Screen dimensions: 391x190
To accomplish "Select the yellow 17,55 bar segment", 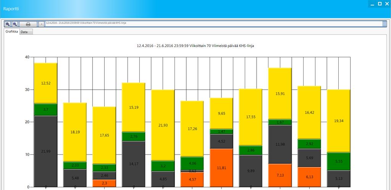I will coord(250,117).
